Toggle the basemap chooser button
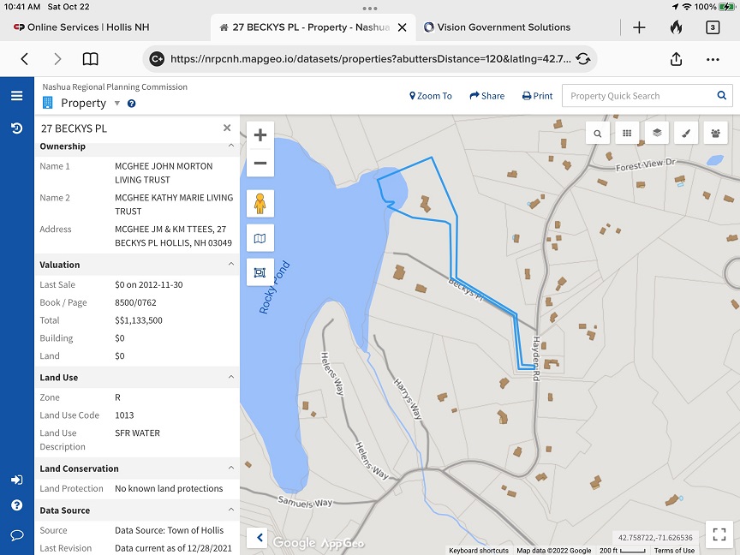 click(x=260, y=238)
